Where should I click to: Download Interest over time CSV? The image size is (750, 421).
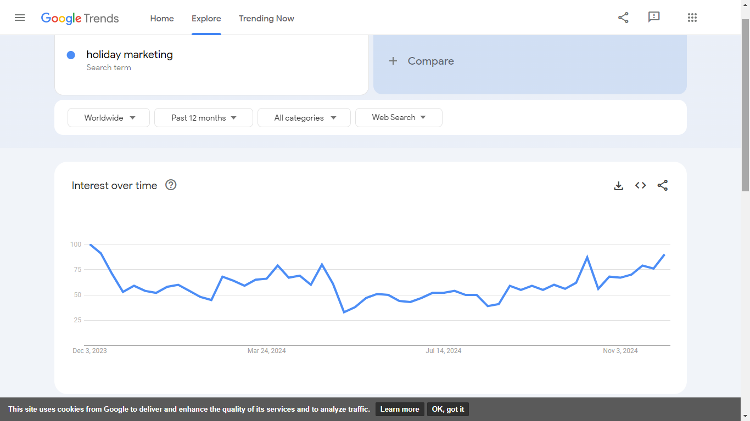point(619,185)
